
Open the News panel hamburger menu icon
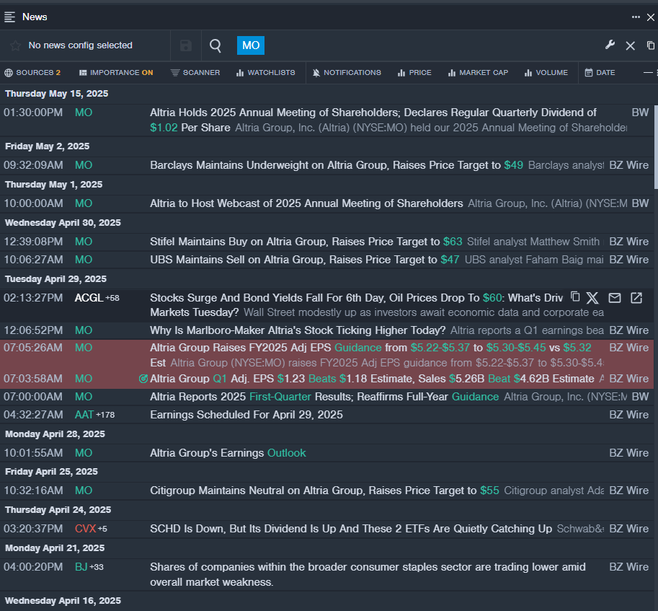9,17
